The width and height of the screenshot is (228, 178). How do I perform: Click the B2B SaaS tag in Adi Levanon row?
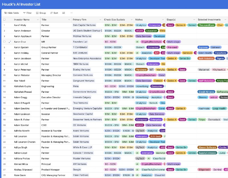(156, 136)
